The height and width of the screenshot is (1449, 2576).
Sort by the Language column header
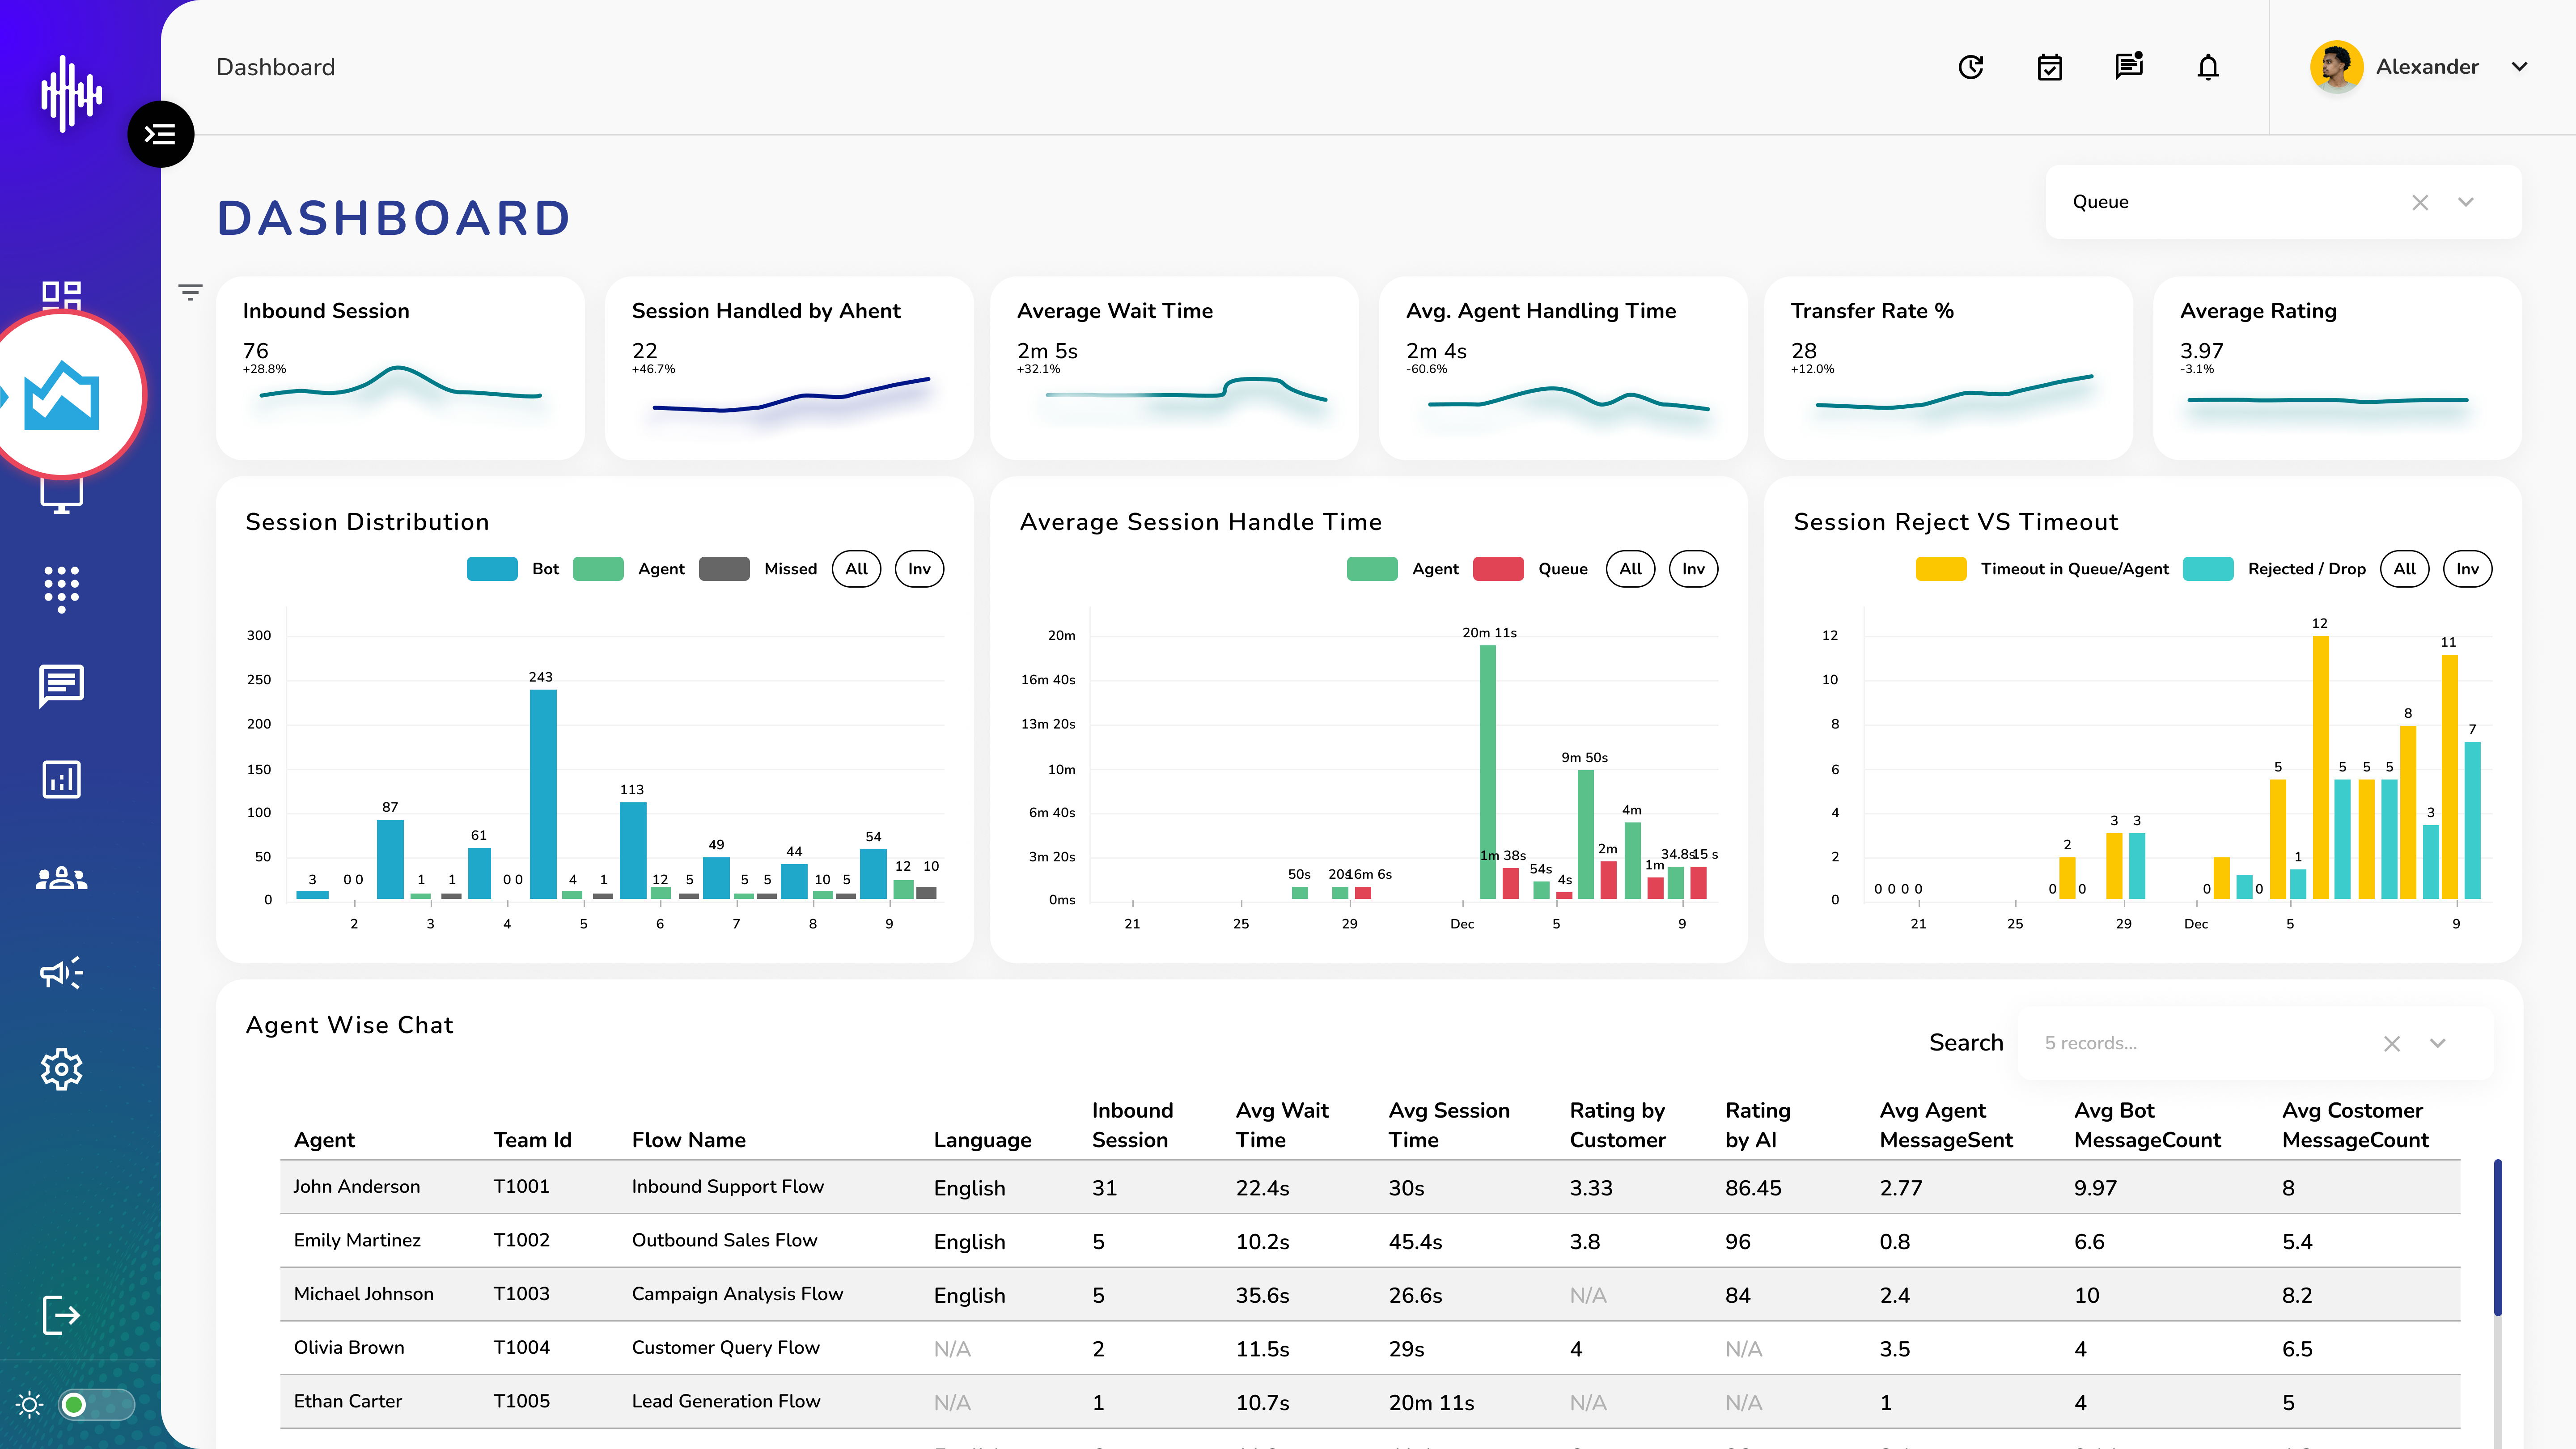pos(982,1140)
